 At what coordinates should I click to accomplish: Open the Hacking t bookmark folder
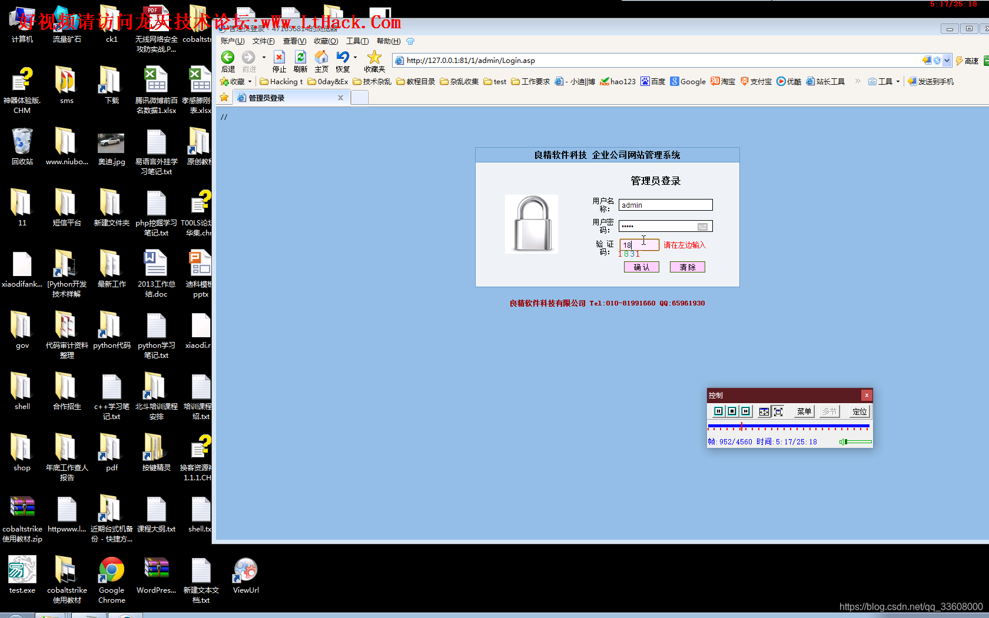pyautogui.click(x=281, y=81)
